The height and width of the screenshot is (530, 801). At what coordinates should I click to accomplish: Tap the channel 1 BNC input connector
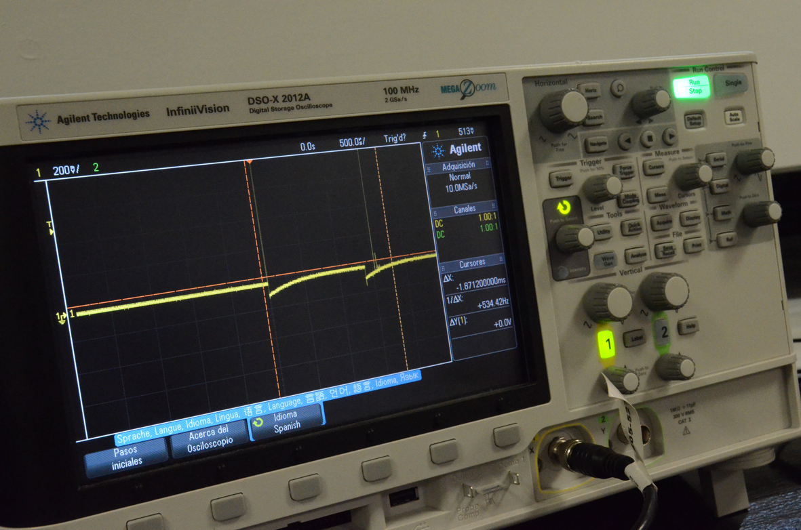[x=561, y=450]
